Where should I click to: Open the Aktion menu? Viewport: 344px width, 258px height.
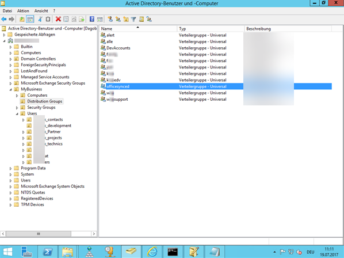23,11
